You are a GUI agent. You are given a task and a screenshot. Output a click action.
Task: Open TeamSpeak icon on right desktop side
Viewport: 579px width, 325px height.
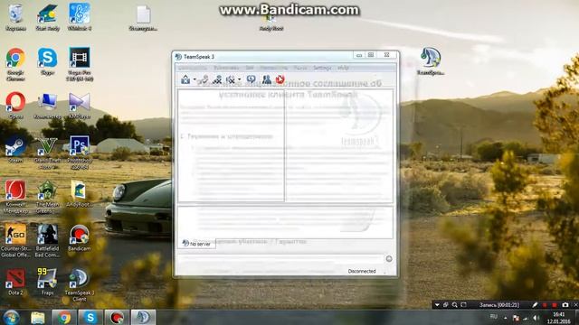tap(431, 61)
